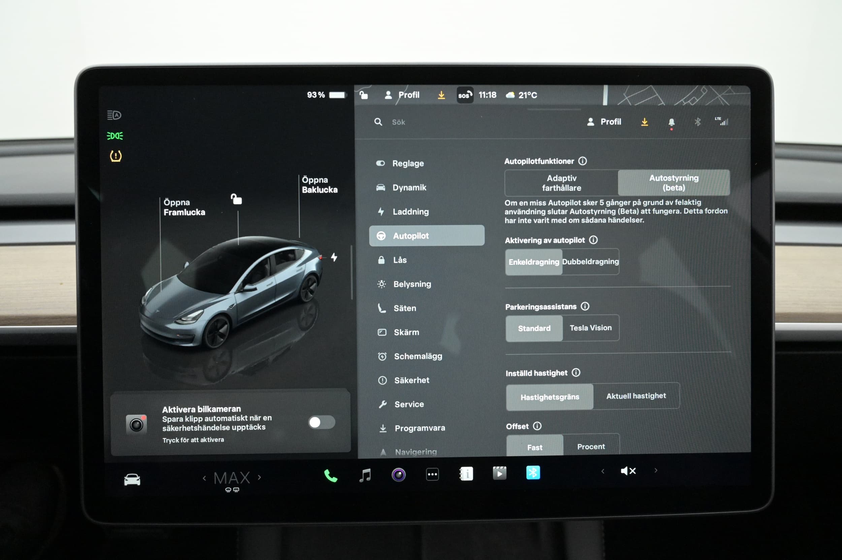Tap the LTE signal strength icon
This screenshot has width=842, height=560.
click(722, 121)
